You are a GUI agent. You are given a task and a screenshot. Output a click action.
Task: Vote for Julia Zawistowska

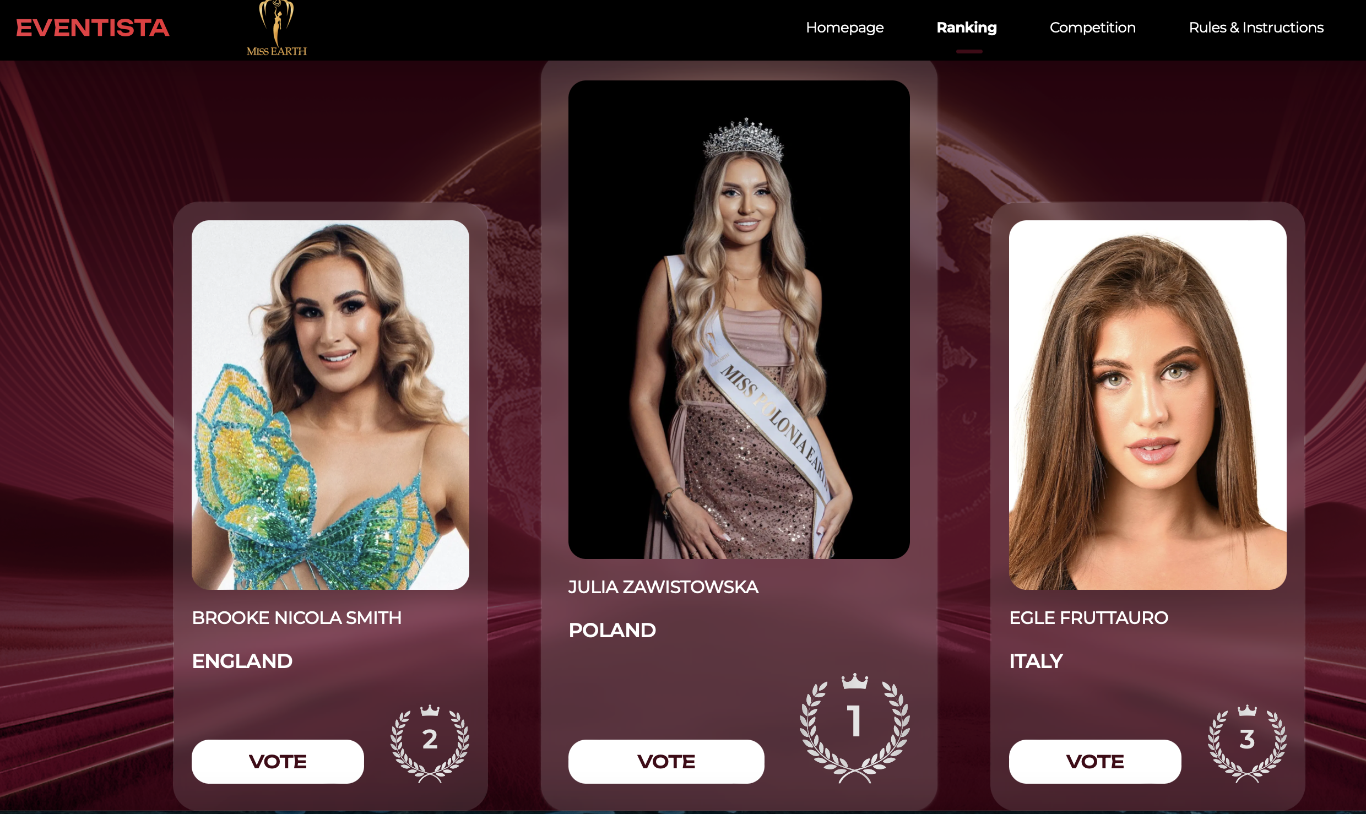coord(666,761)
